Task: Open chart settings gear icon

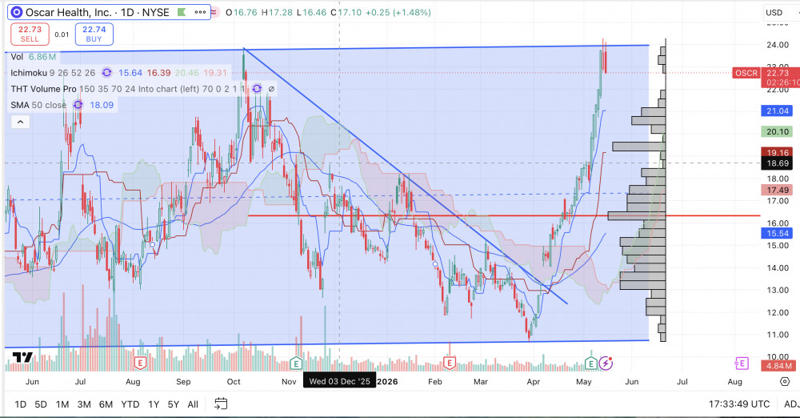Action: tap(785, 381)
